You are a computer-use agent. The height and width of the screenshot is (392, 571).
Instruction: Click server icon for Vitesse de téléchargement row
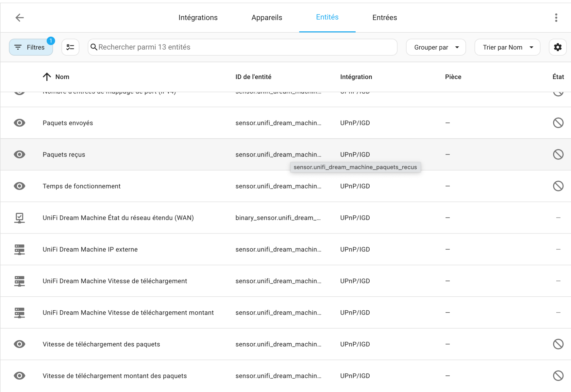(20, 281)
